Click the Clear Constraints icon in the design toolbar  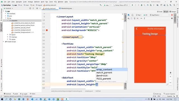(135, 18)
